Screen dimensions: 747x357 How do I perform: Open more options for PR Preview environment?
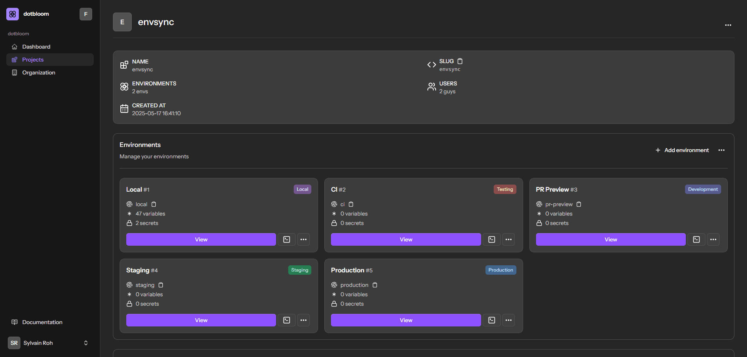point(713,239)
